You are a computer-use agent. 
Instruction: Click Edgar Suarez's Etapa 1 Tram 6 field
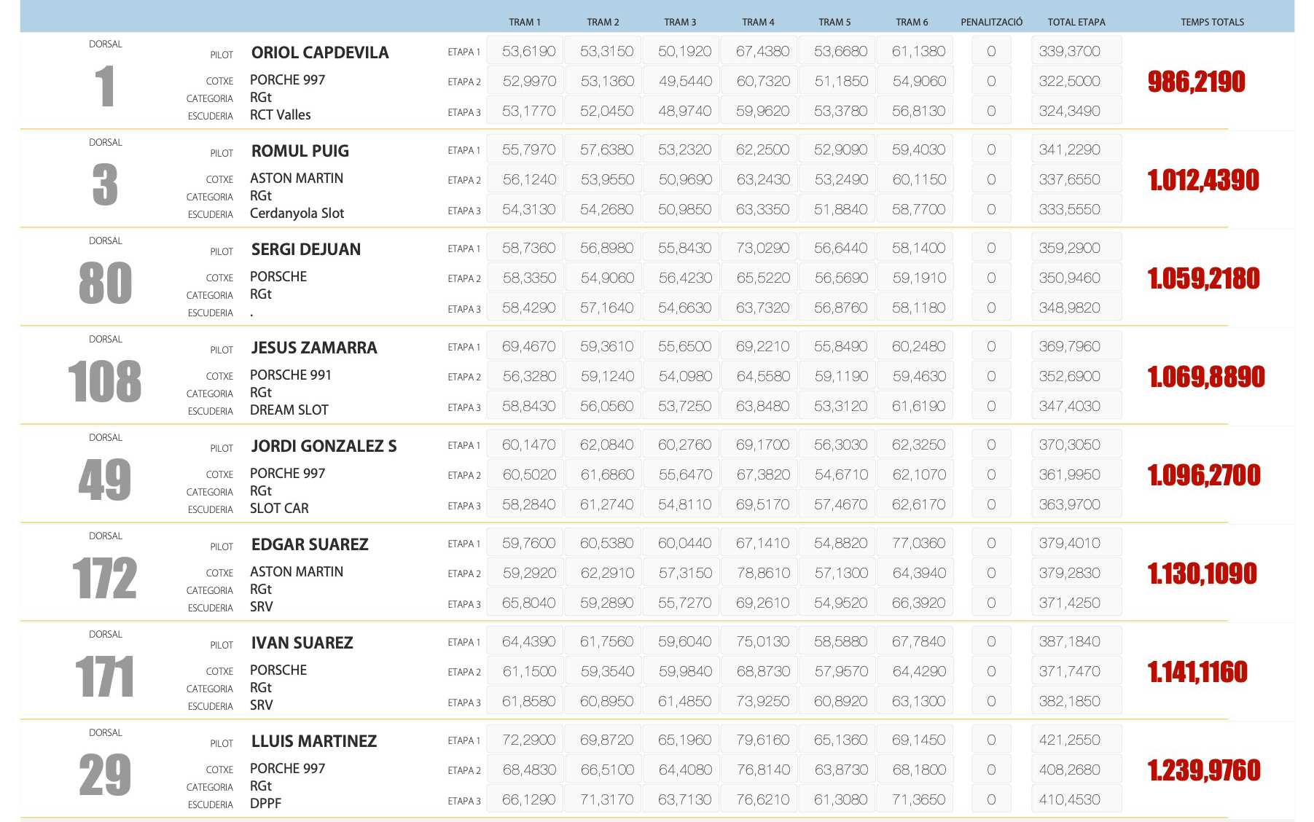(918, 544)
